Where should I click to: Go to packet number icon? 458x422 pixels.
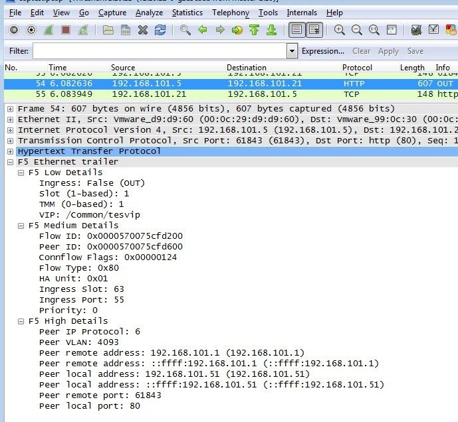pyautogui.click(x=237, y=30)
